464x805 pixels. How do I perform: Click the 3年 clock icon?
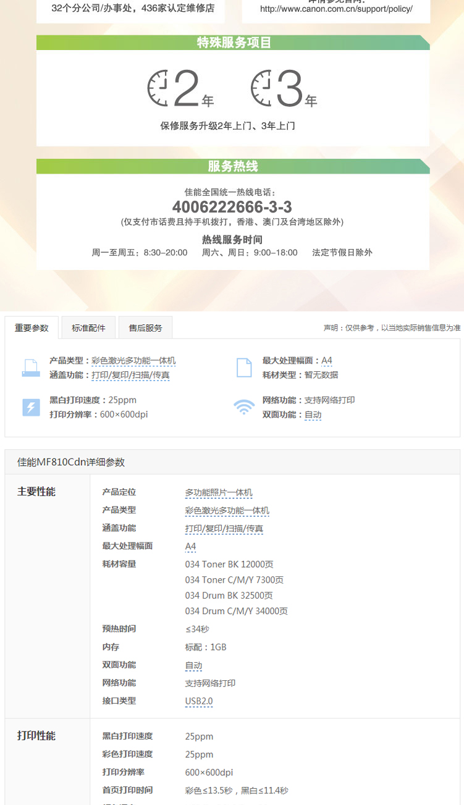point(260,88)
